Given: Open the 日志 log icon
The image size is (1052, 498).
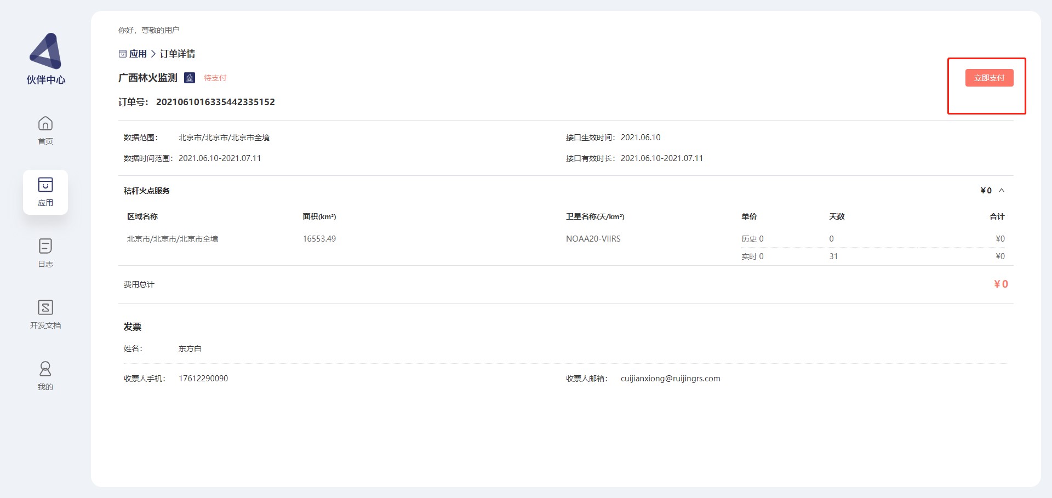Looking at the screenshot, I should (x=45, y=246).
